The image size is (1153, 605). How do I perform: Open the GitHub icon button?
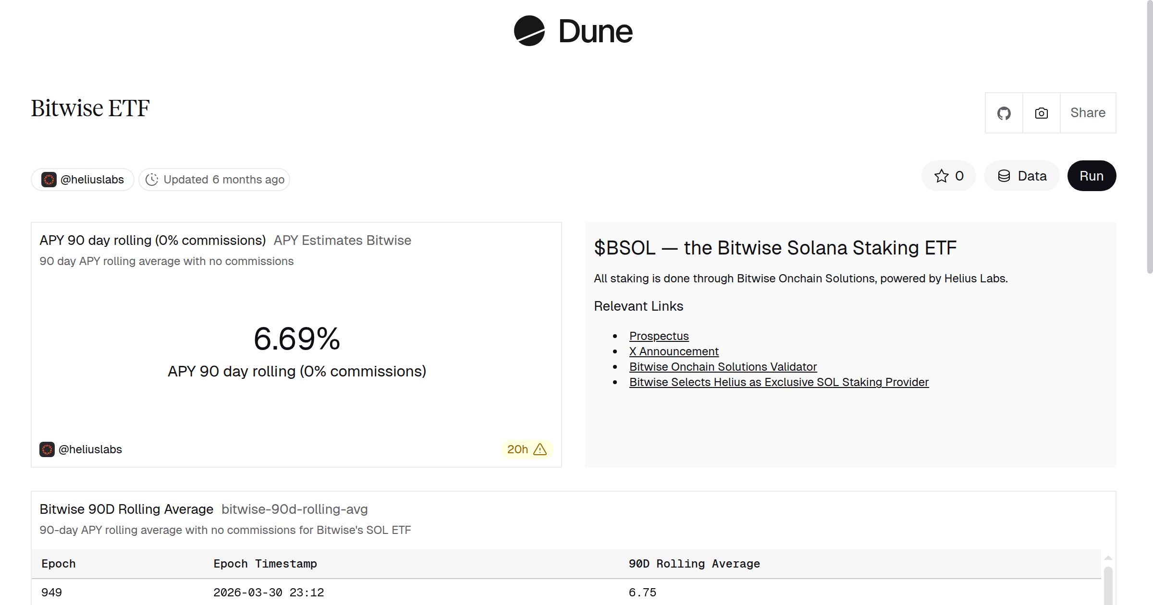pos(1004,113)
